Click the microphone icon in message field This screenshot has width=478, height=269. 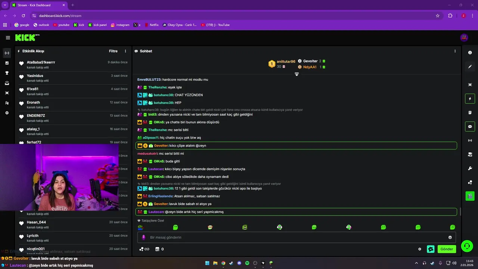(x=143, y=237)
